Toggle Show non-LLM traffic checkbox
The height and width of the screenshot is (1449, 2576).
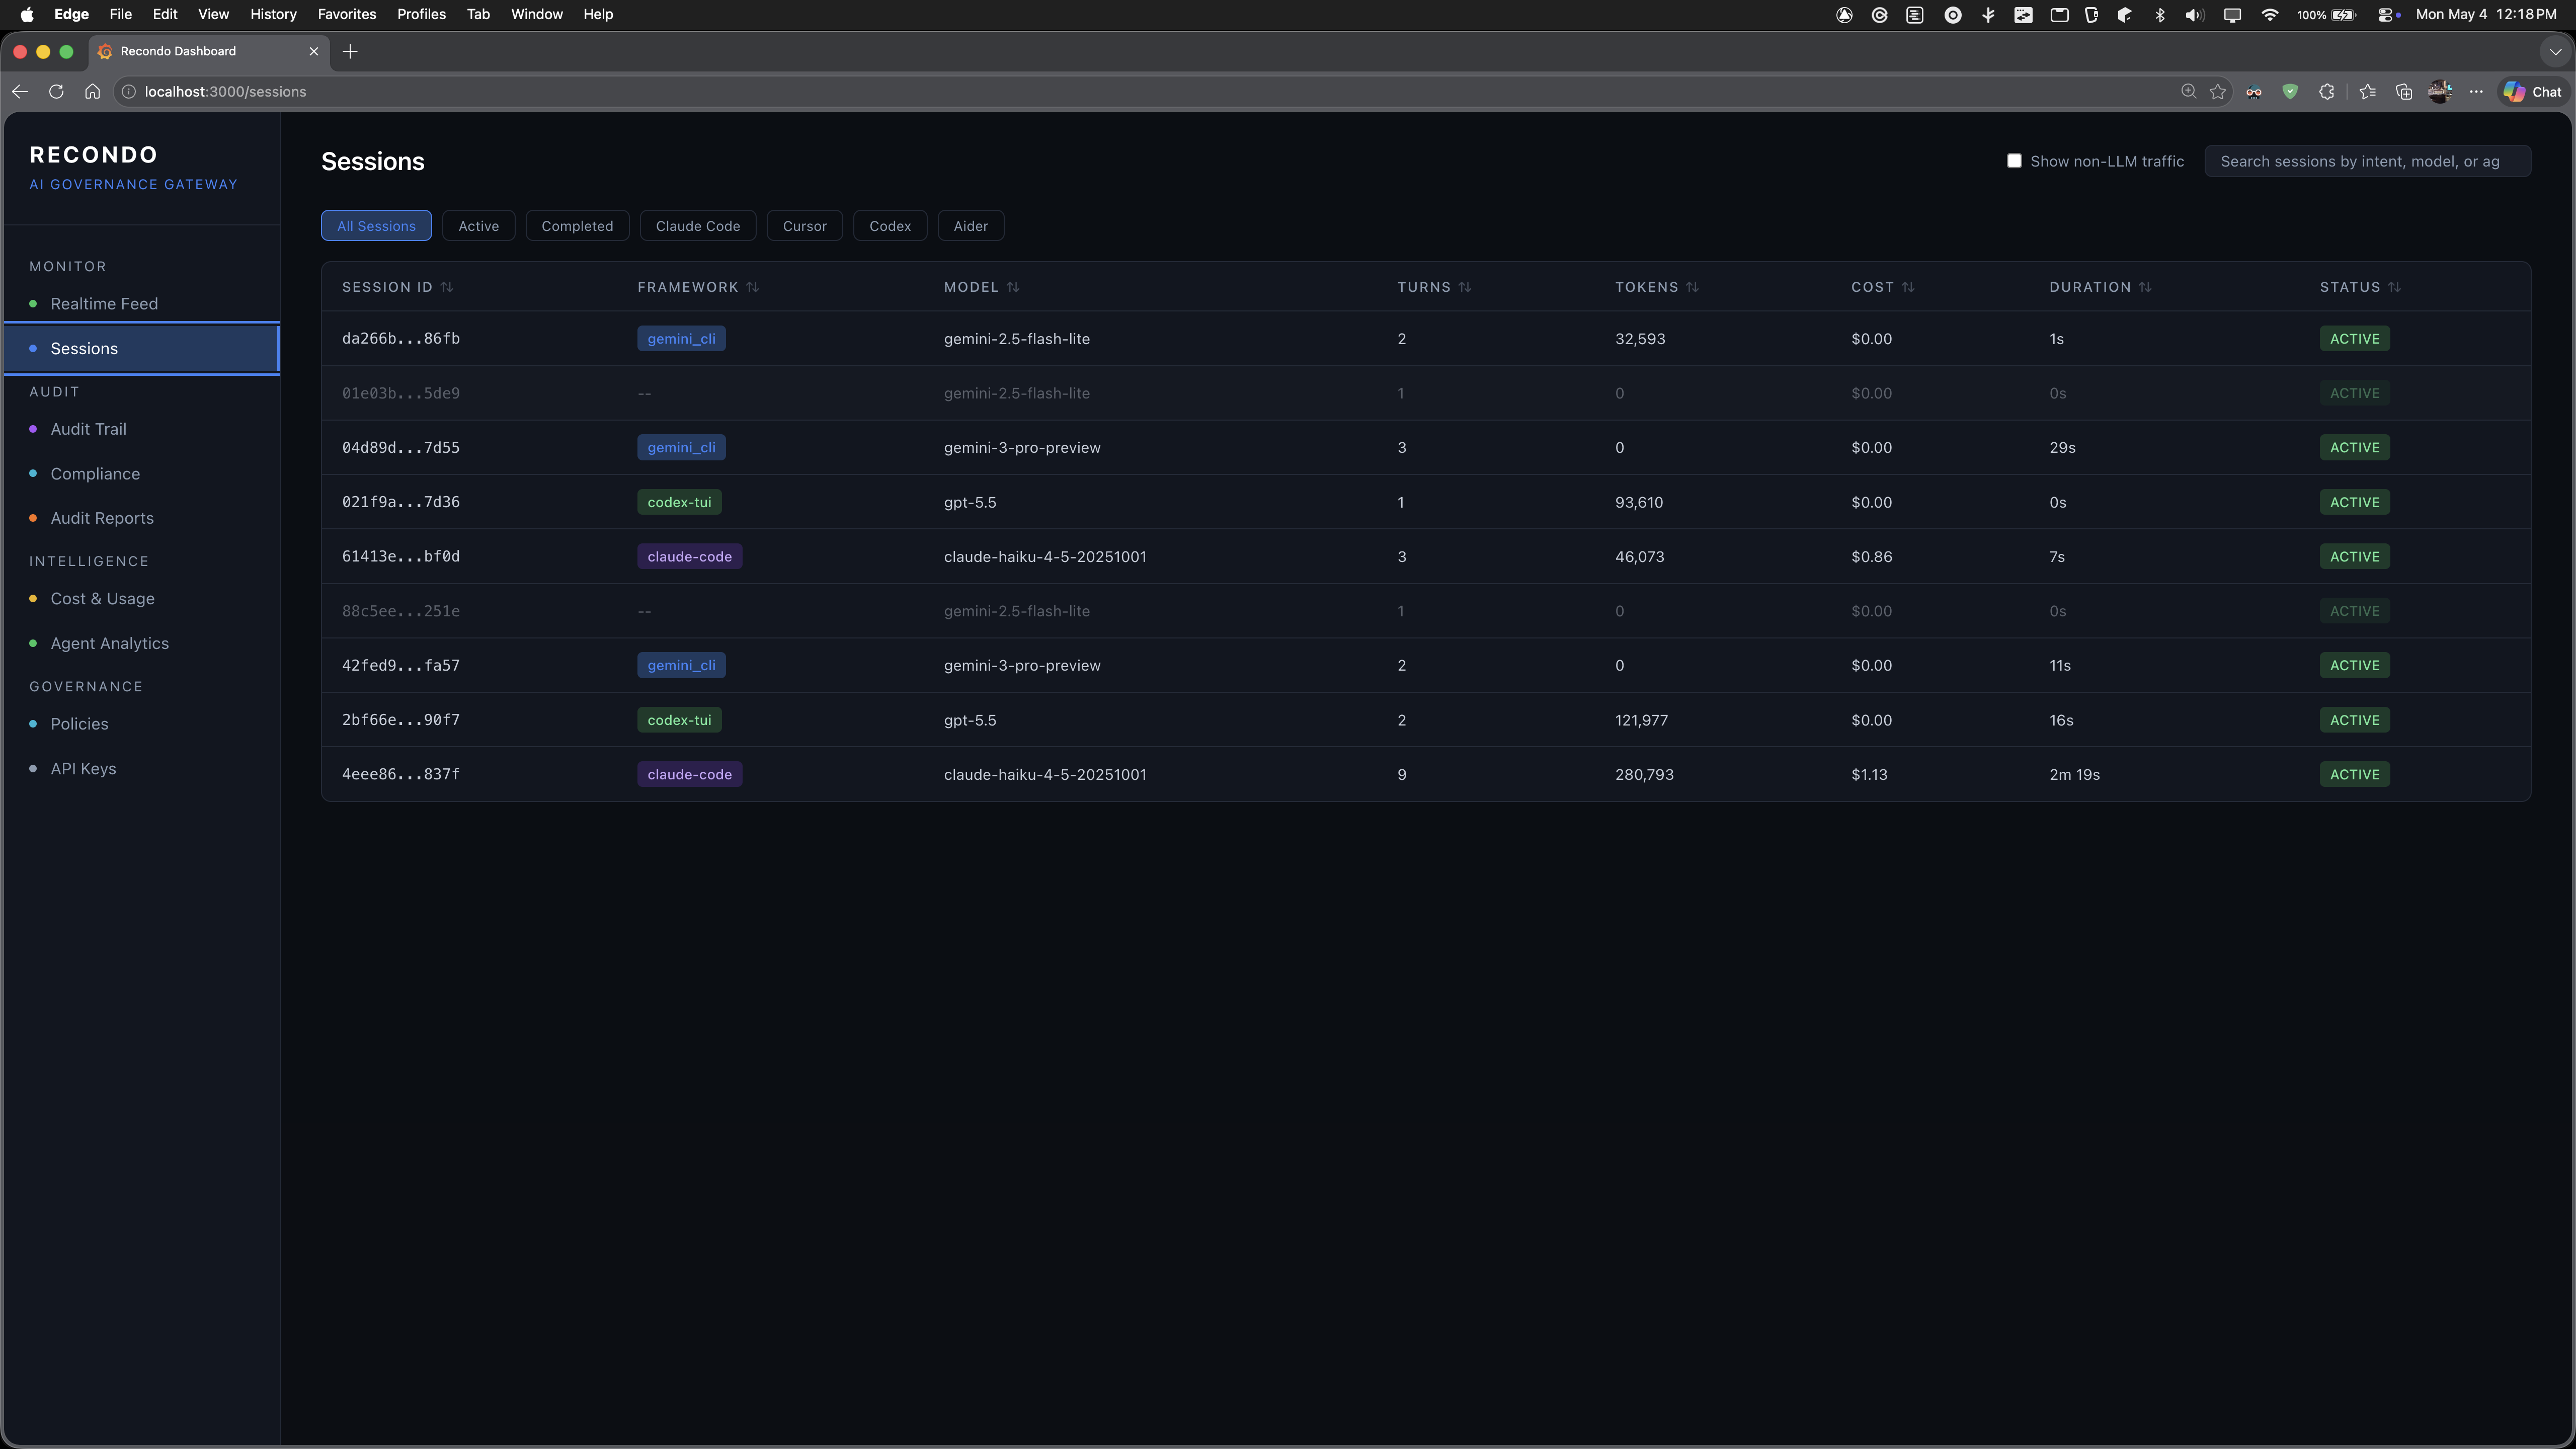point(2014,161)
